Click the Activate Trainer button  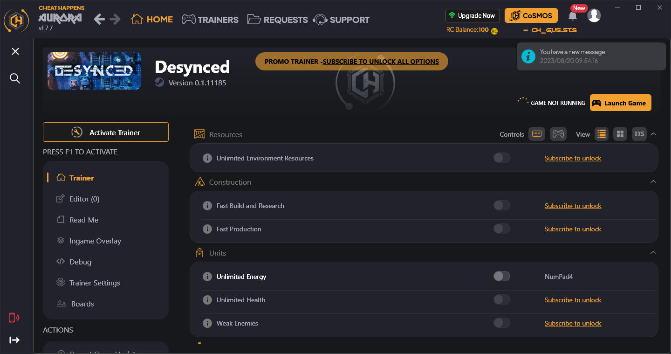[106, 132]
